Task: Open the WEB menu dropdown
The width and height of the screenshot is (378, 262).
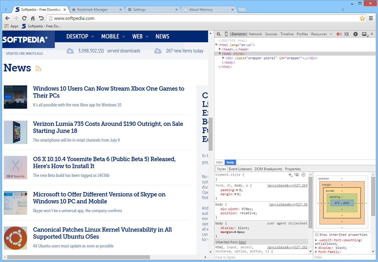Action: [140, 36]
